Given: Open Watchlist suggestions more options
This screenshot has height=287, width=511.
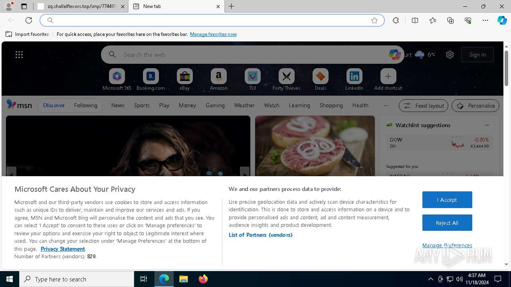Looking at the screenshot, I should click(487, 125).
